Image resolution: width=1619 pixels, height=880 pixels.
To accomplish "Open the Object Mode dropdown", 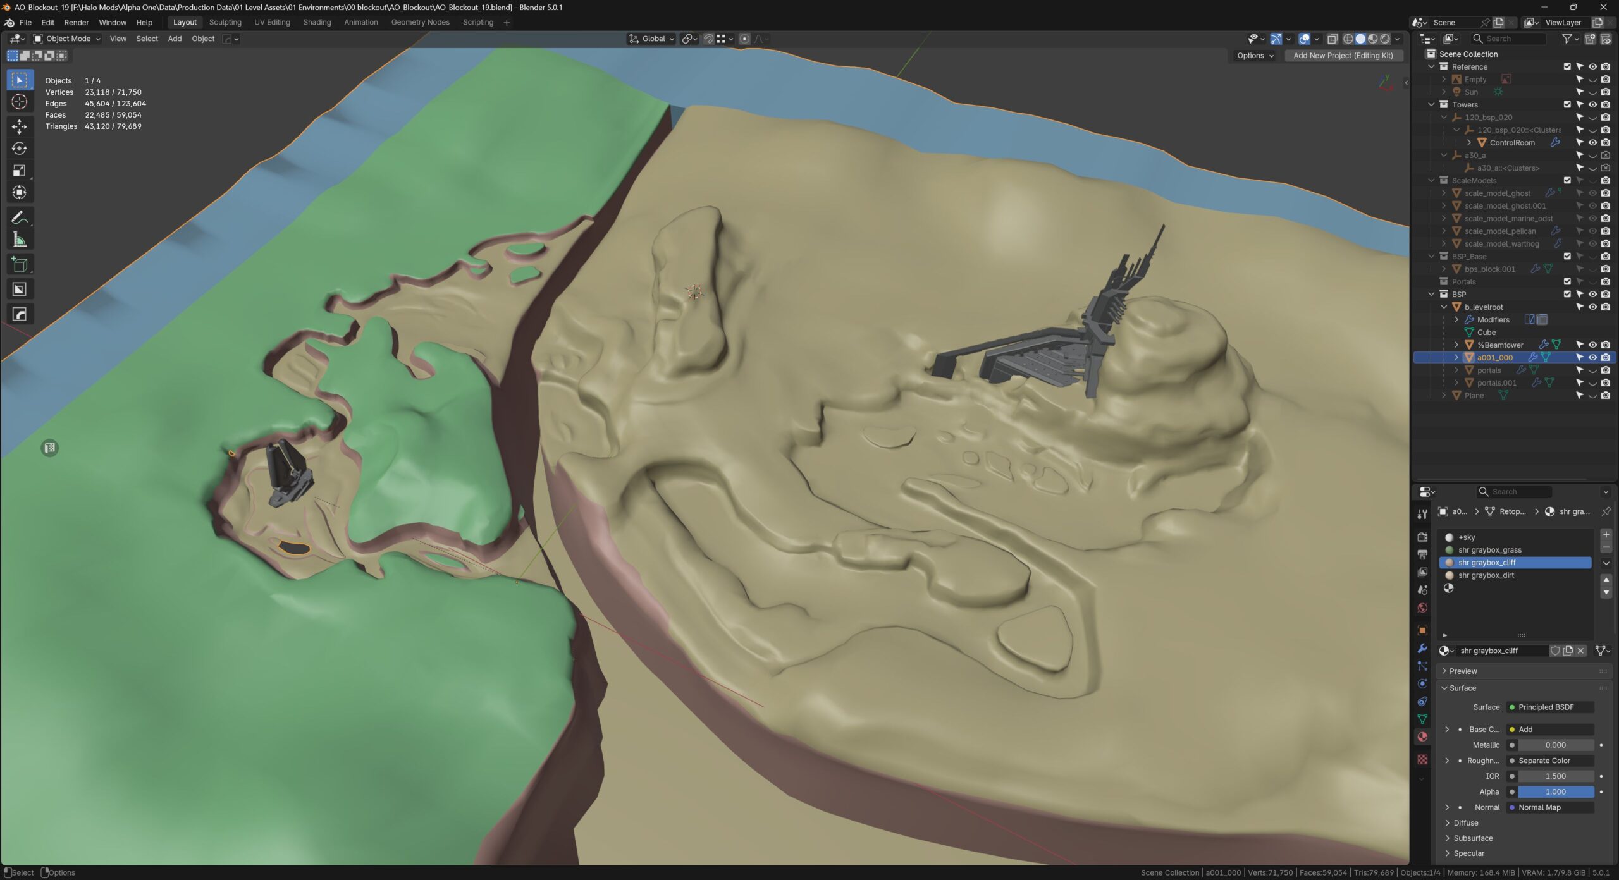I will click(x=67, y=39).
